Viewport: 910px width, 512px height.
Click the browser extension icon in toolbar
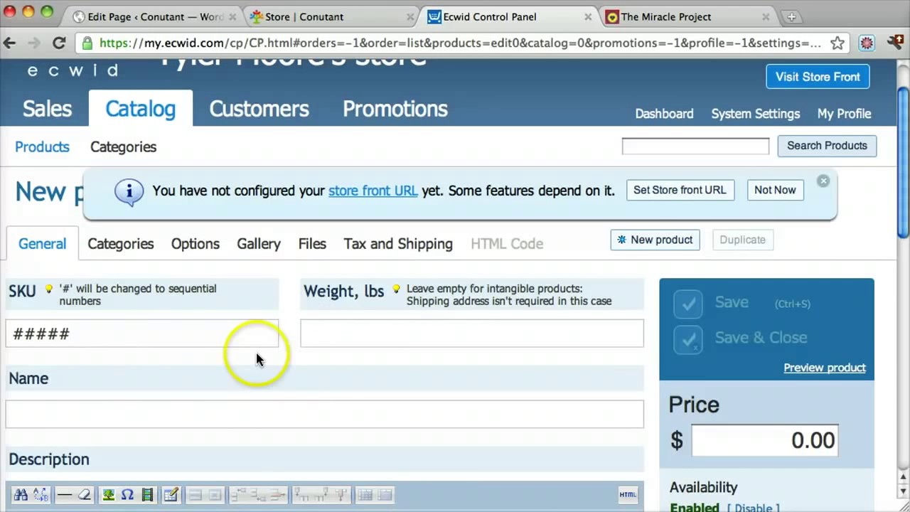[867, 43]
